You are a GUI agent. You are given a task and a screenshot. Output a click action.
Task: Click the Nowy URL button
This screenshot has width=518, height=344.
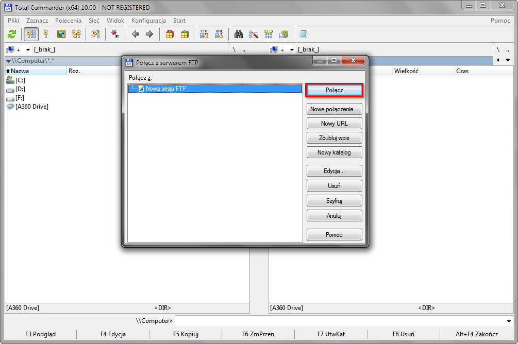335,124
